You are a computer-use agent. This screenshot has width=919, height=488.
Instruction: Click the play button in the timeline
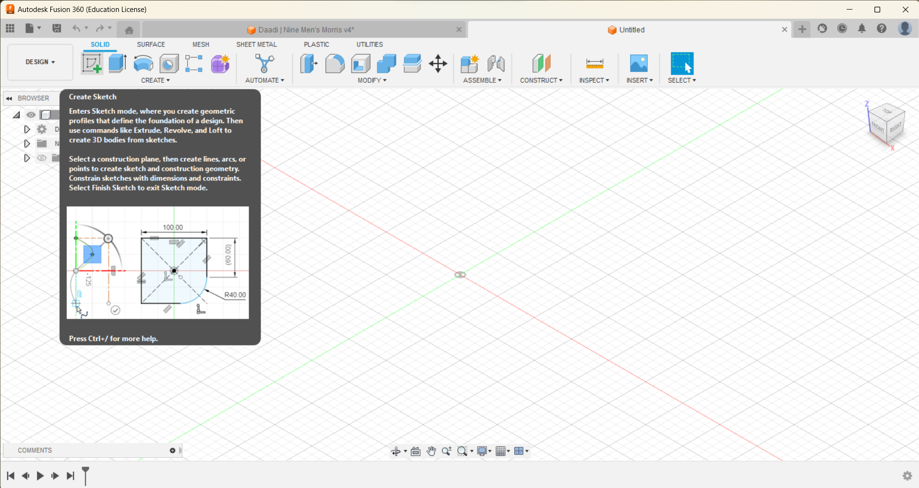coord(40,476)
